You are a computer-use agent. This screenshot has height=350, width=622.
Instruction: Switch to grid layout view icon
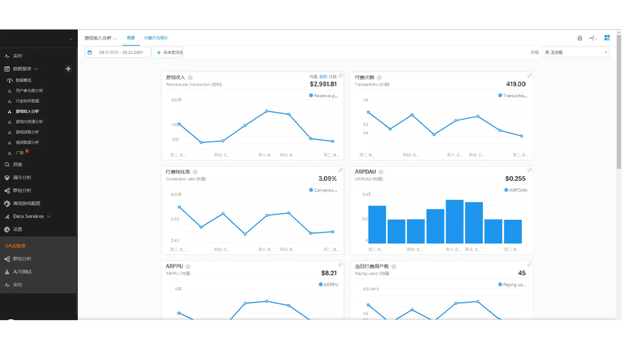pyautogui.click(x=607, y=38)
